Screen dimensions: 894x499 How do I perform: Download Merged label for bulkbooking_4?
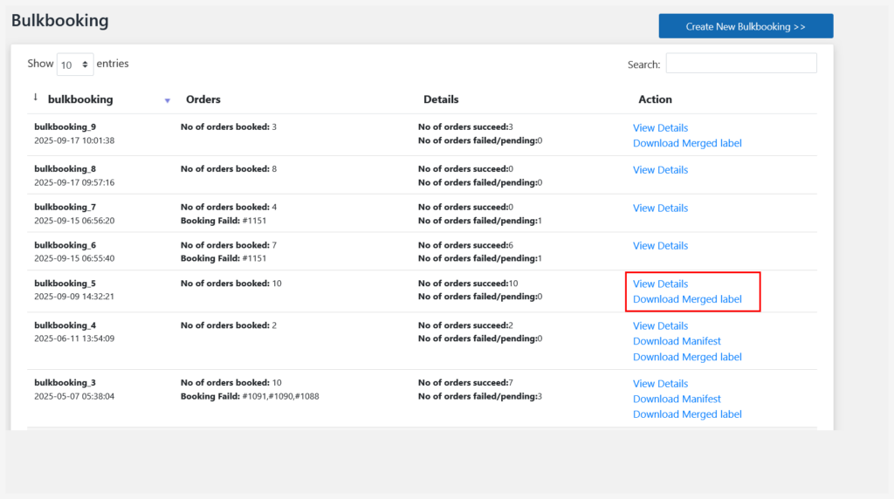687,357
